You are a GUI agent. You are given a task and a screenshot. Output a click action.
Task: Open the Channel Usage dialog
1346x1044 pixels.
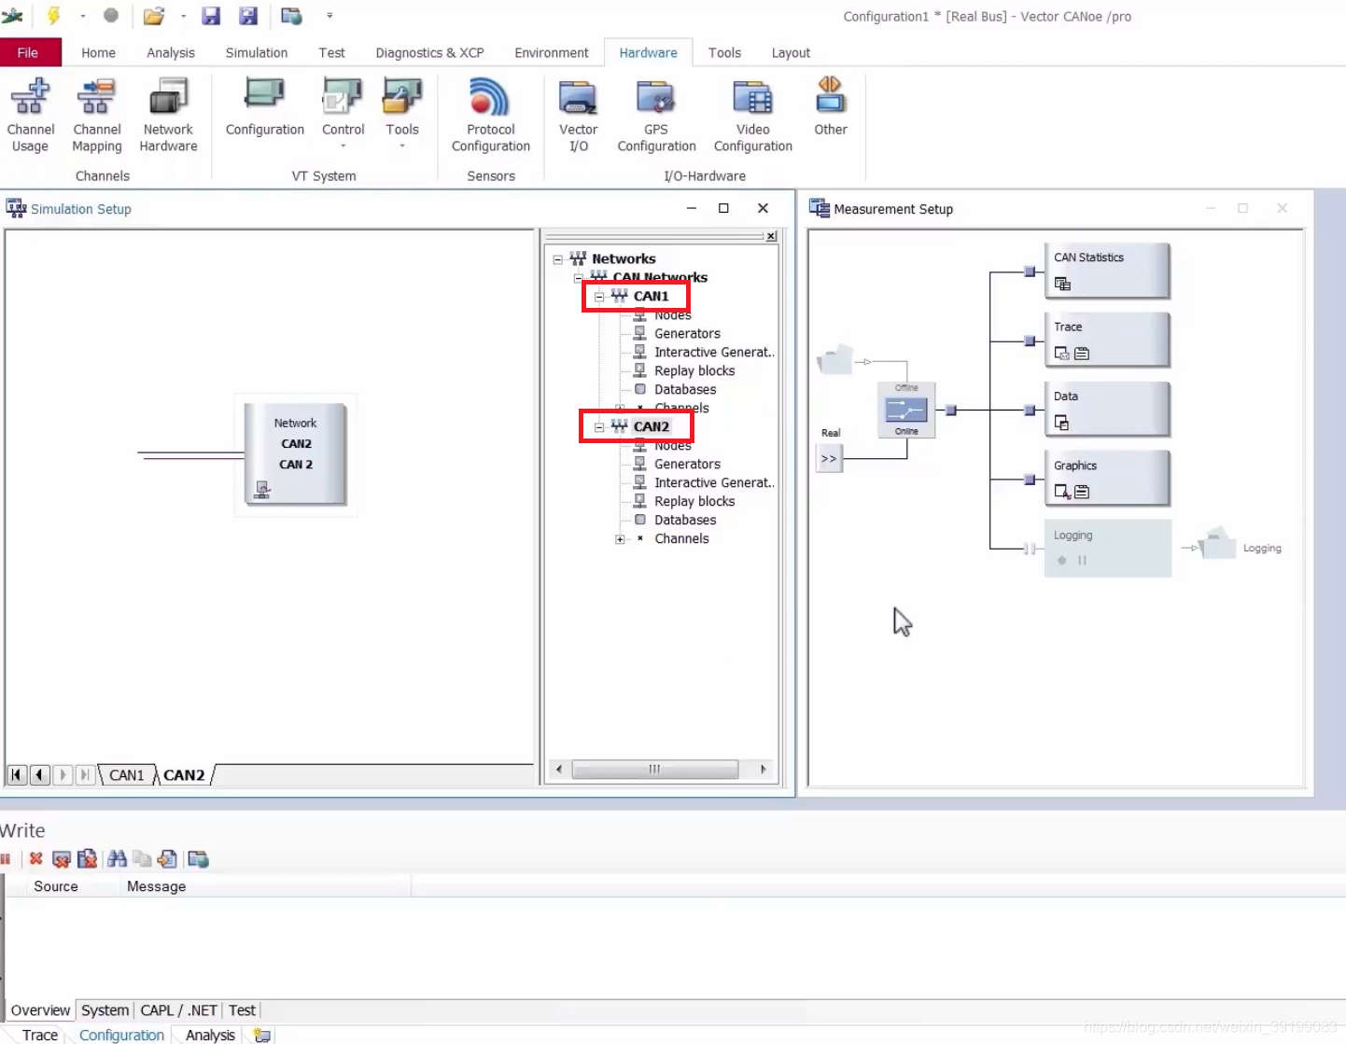[30, 116]
